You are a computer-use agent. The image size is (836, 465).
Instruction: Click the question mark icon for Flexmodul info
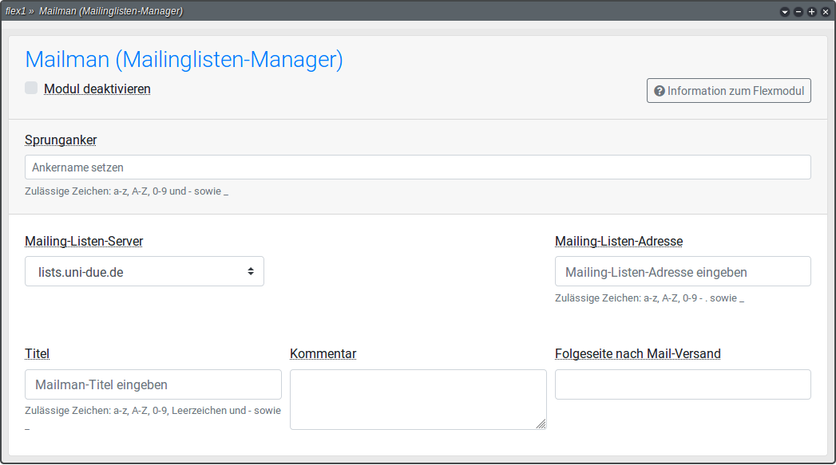tap(660, 91)
